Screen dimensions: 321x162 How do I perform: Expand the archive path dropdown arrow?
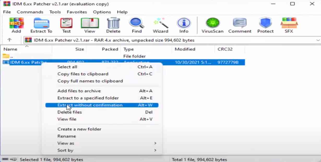coord(318,40)
